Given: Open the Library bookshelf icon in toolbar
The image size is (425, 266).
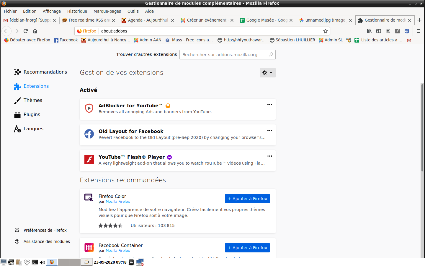Looking at the screenshot, I should tap(369, 31).
